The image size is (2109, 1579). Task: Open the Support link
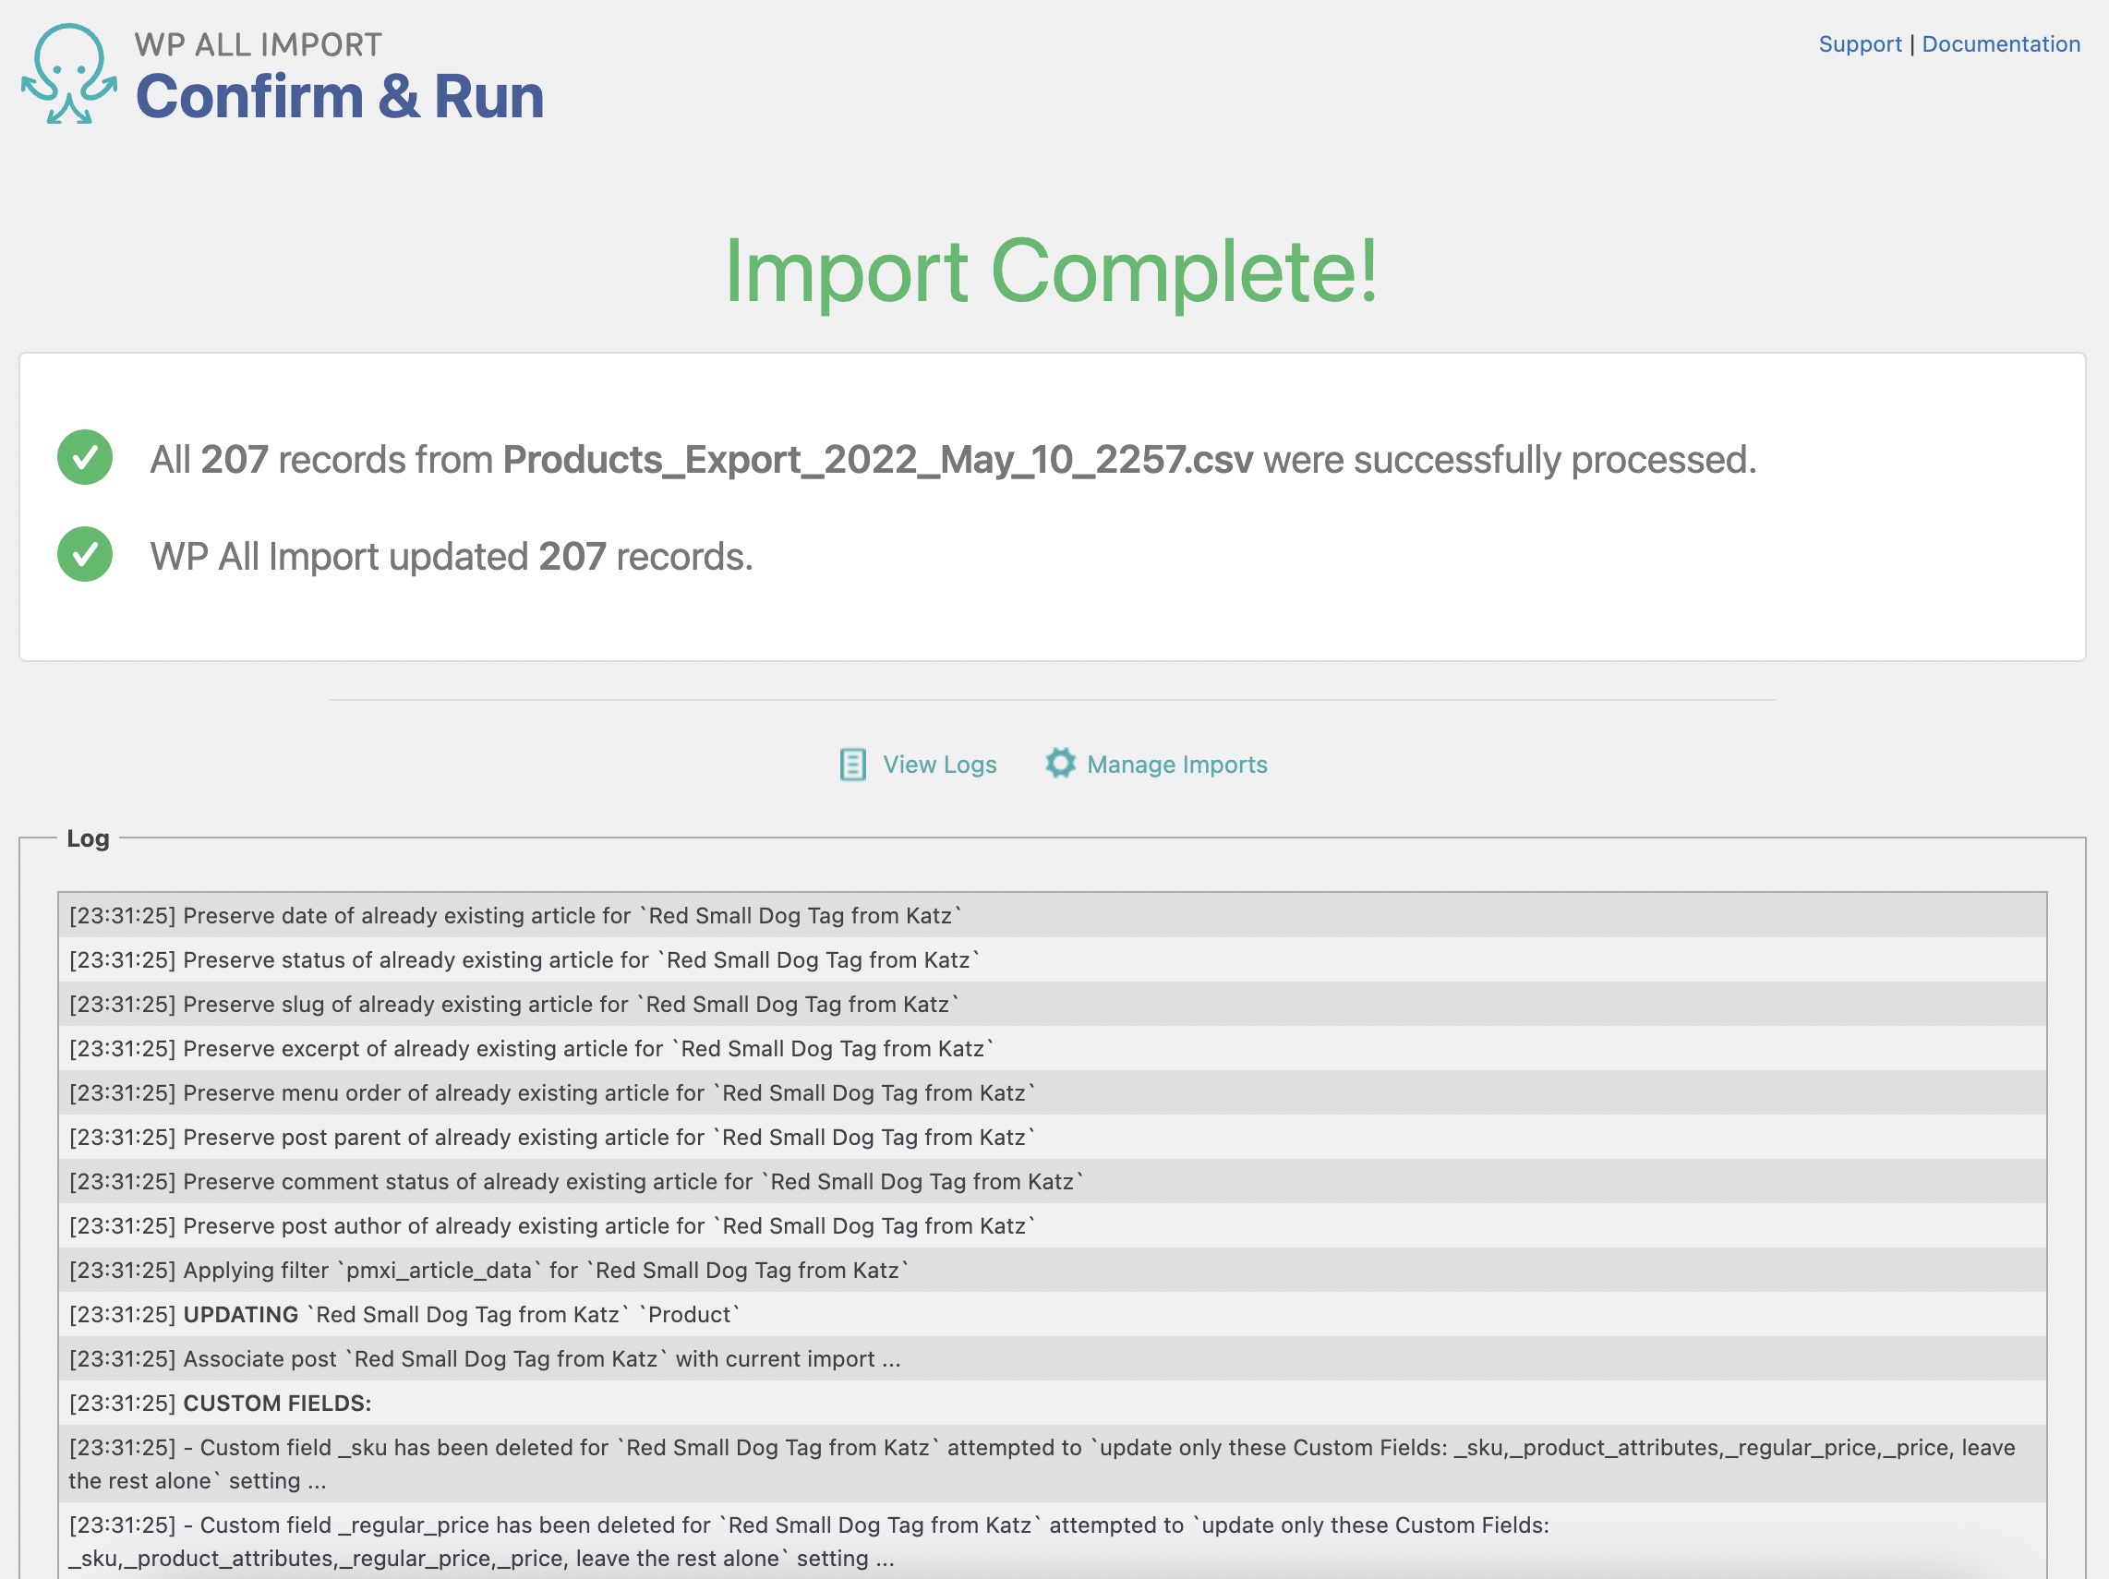coord(1859,44)
